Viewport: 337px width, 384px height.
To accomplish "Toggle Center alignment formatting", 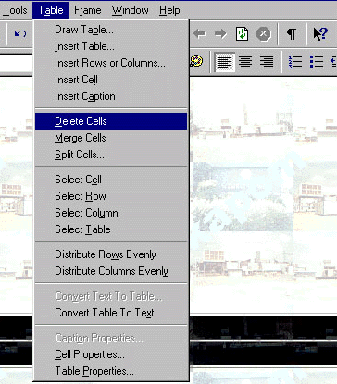I will [245, 62].
